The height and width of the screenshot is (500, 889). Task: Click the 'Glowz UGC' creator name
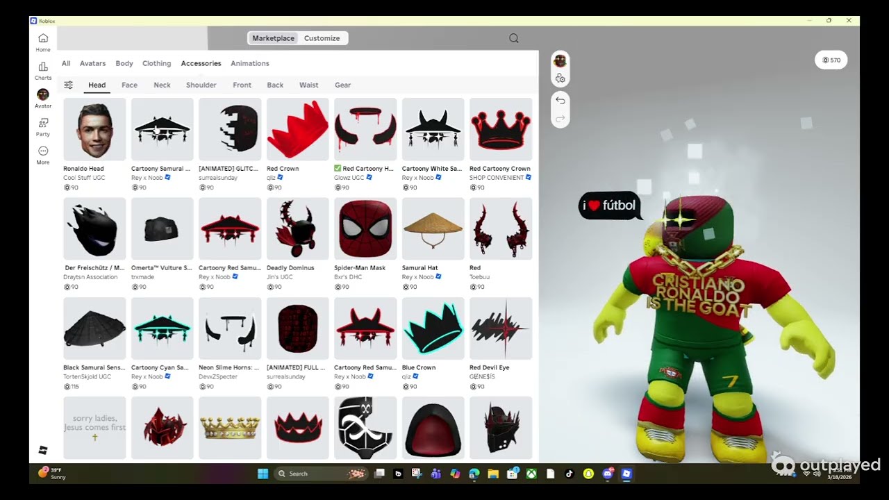click(x=350, y=178)
